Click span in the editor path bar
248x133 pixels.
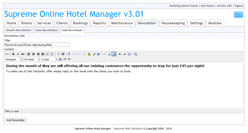coord(16,111)
